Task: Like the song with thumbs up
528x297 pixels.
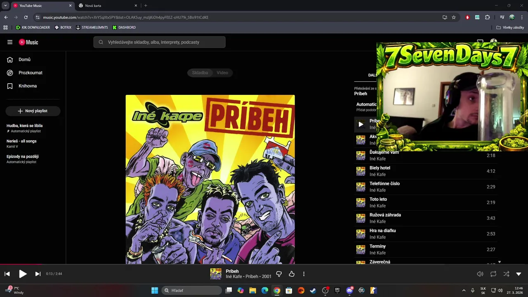Action: pos(292,274)
